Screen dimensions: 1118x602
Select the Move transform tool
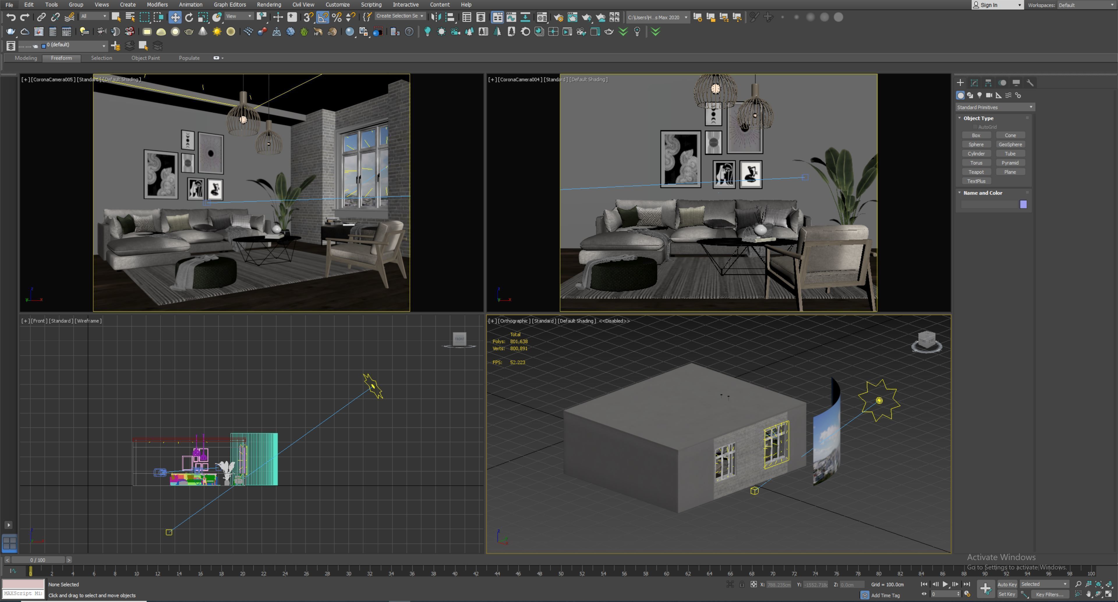(175, 17)
